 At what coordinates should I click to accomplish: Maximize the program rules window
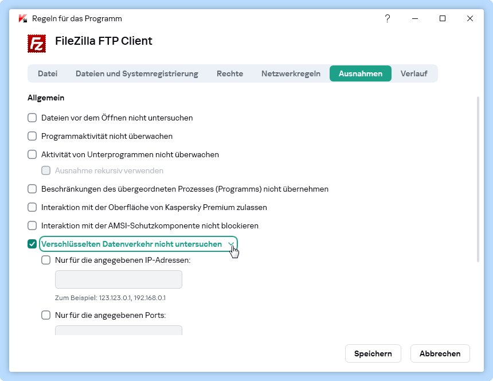point(443,18)
